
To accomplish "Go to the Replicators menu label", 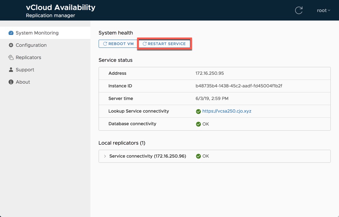I will [x=28, y=57].
